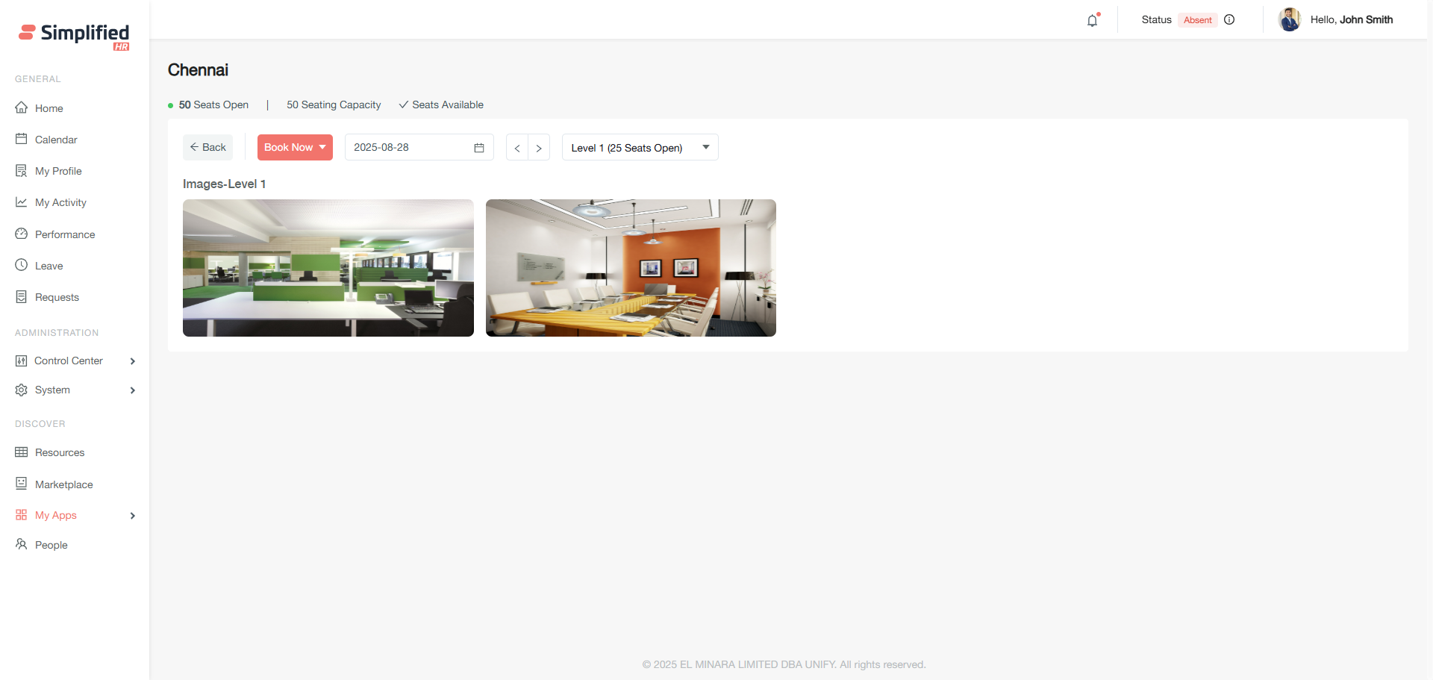Expand the My Apps submenu
1433x680 pixels.
[x=132, y=516]
